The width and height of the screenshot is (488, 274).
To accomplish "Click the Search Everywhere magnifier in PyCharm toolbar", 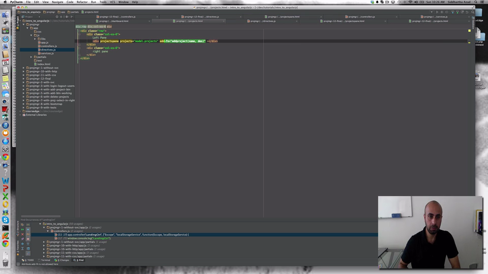I will click(x=472, y=12).
